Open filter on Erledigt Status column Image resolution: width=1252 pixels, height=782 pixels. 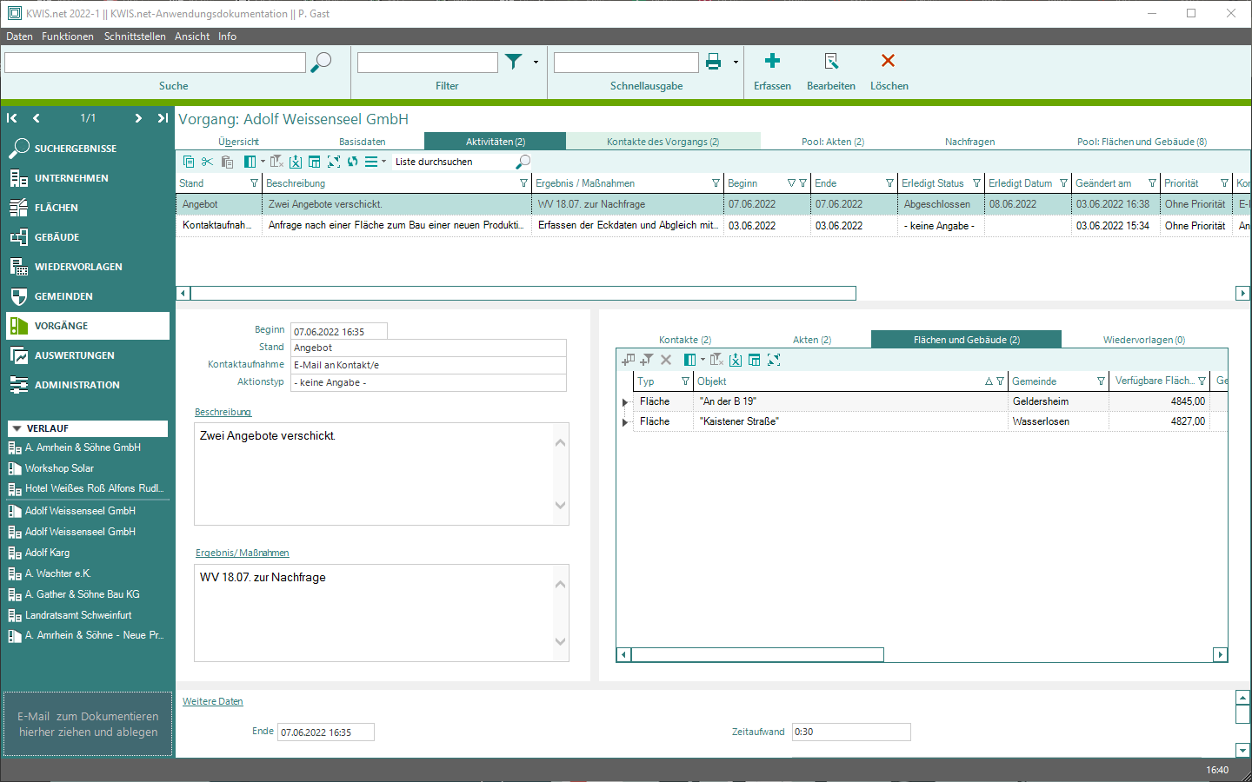coord(976,183)
